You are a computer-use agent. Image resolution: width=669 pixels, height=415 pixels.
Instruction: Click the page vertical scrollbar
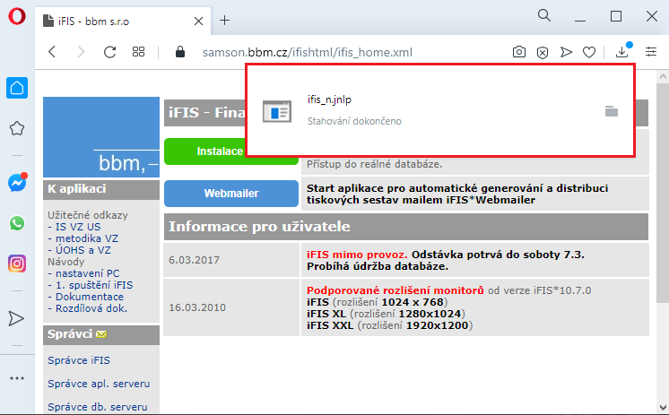663,192
